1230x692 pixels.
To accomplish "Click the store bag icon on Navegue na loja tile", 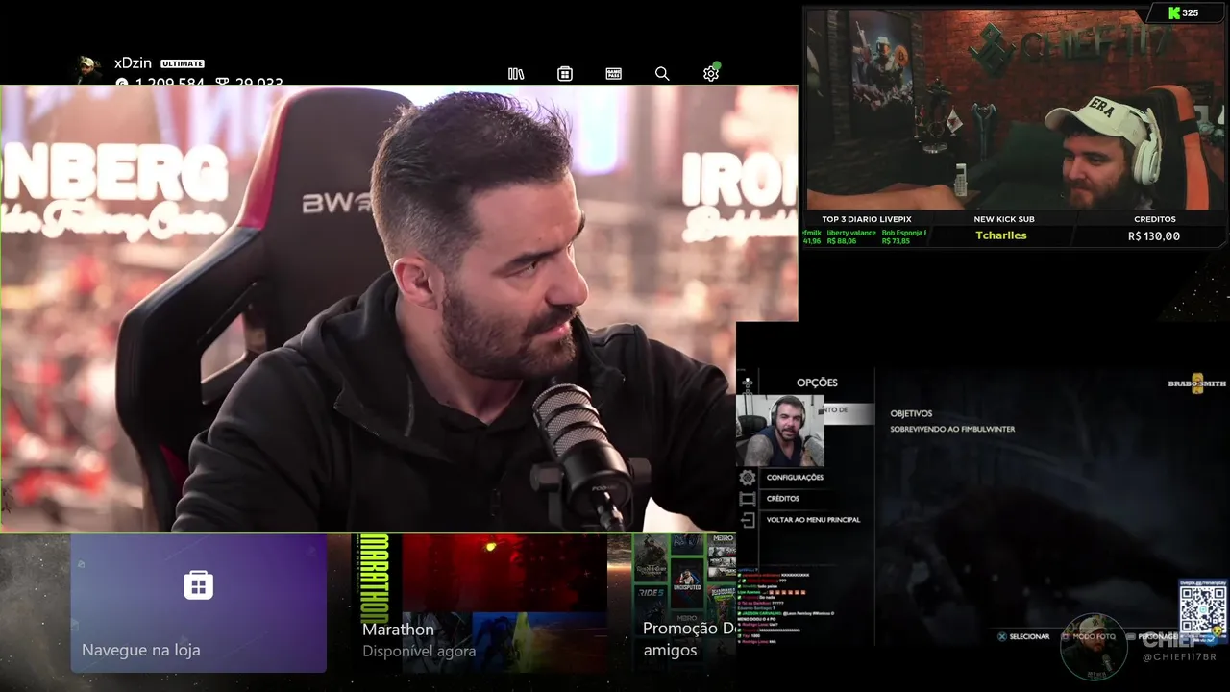I will coord(198,584).
